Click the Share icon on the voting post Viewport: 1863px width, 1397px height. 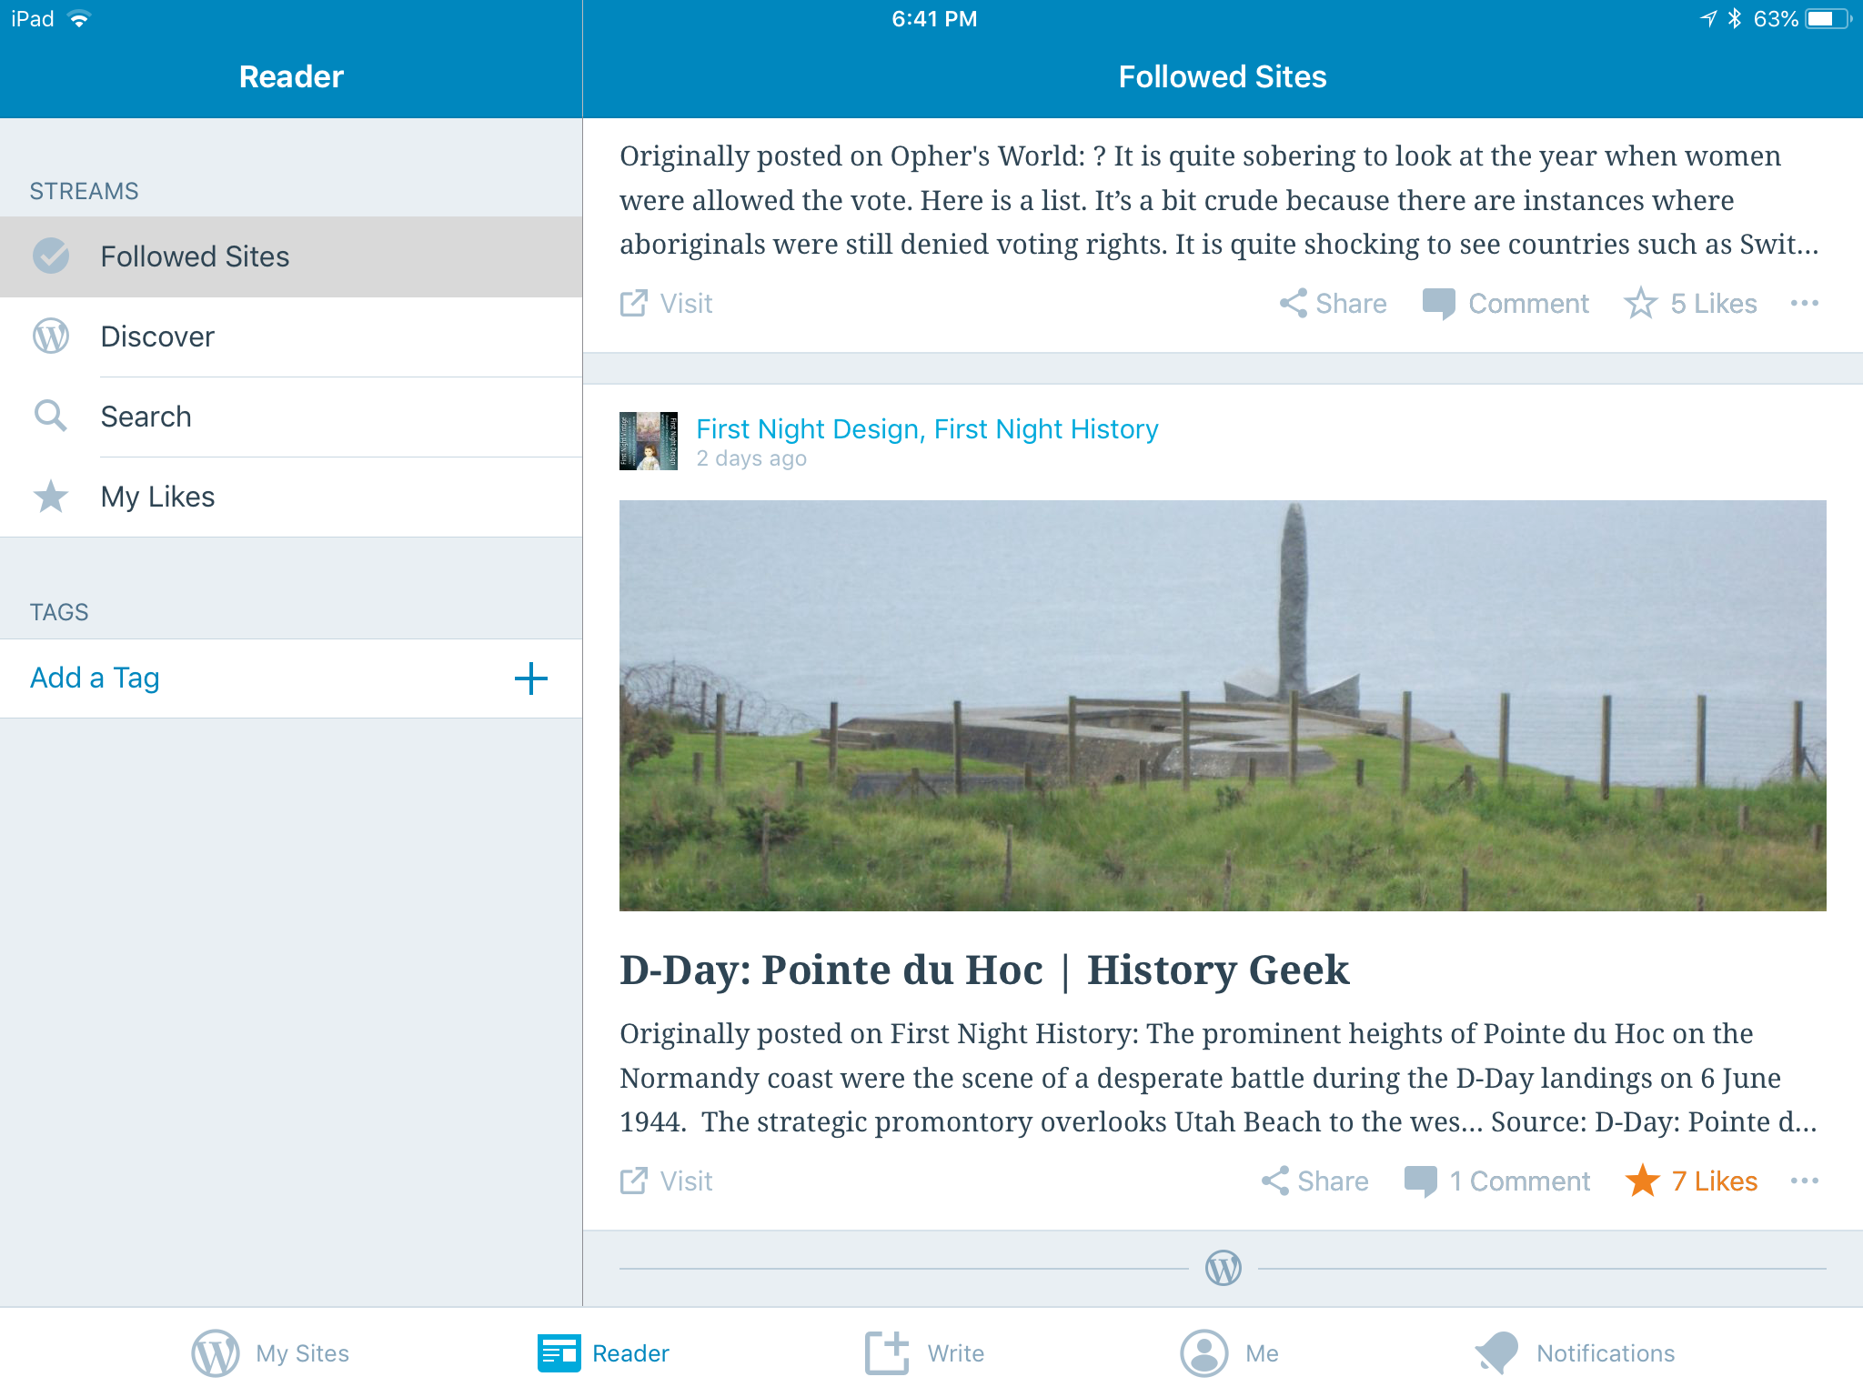[1294, 303]
